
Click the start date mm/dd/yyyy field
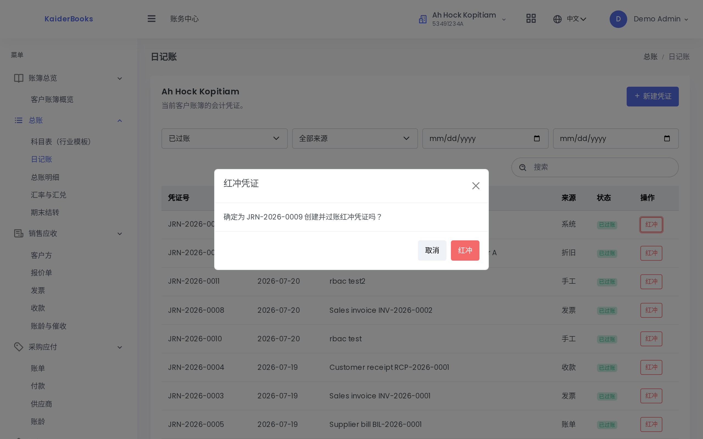point(485,139)
